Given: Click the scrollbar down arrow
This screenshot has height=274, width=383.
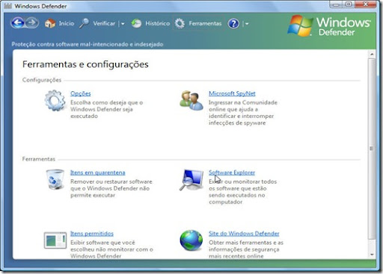Looking at the screenshot, I should pos(372,255).
